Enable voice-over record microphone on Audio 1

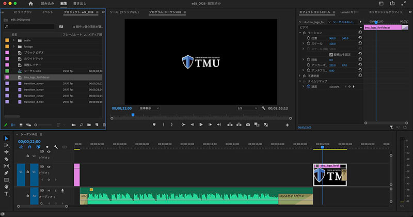click(x=62, y=190)
